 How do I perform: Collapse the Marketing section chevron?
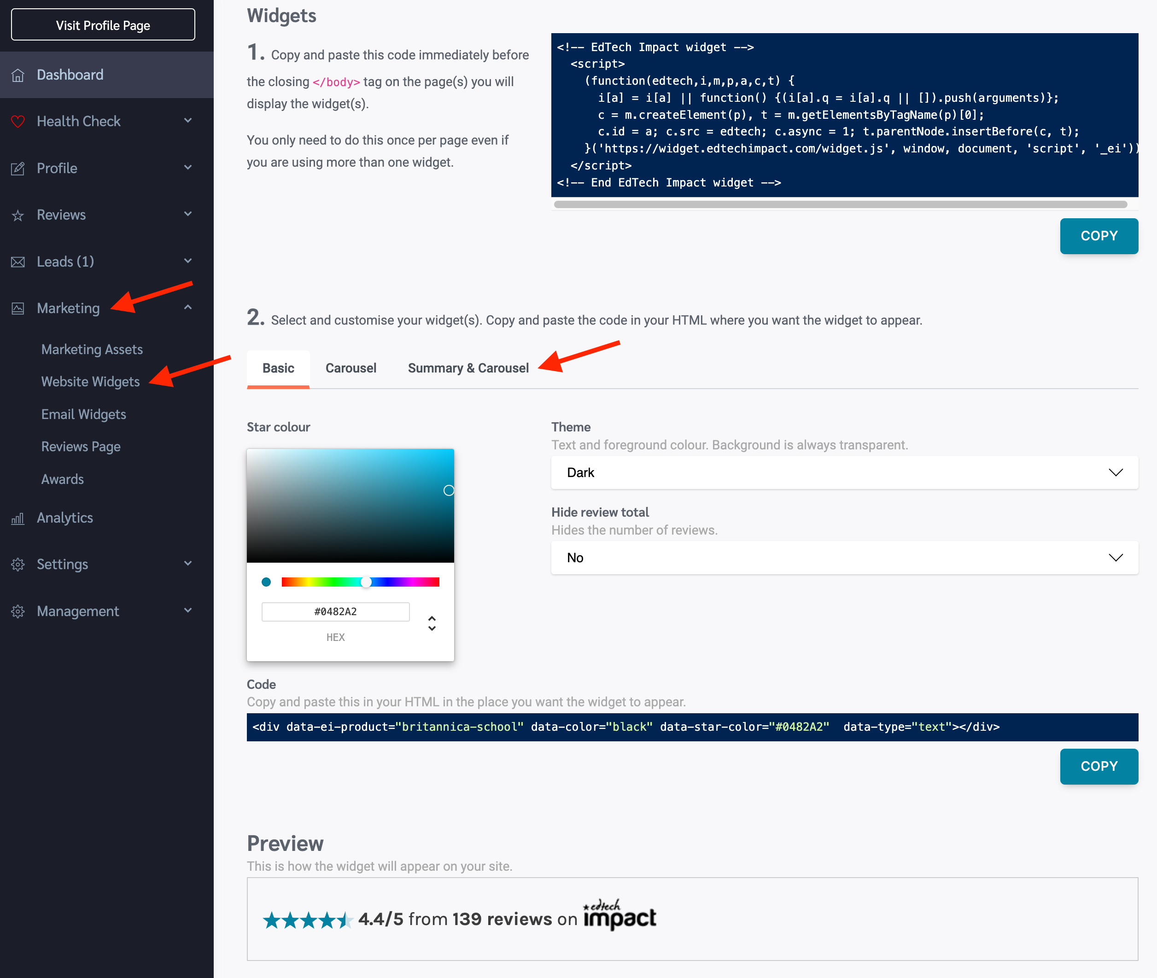coord(188,307)
